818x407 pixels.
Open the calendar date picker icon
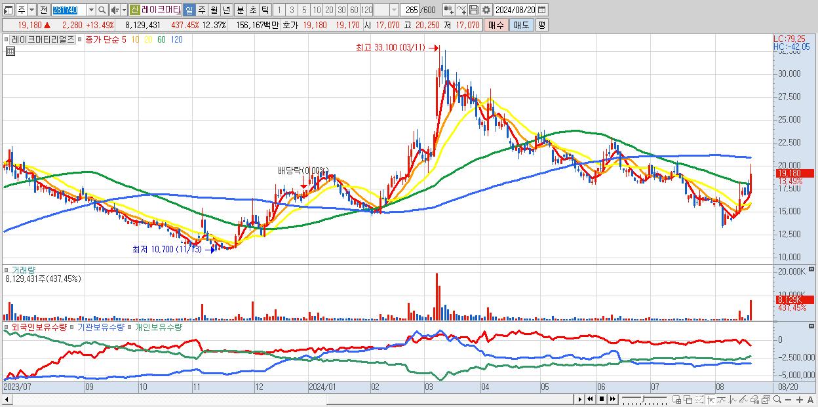pyautogui.click(x=542, y=10)
